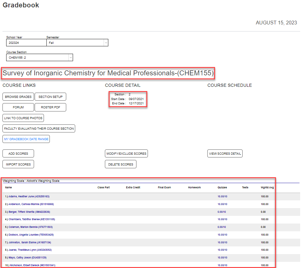Open View Scores Detail
This screenshot has width=302, height=268.
(x=225, y=154)
